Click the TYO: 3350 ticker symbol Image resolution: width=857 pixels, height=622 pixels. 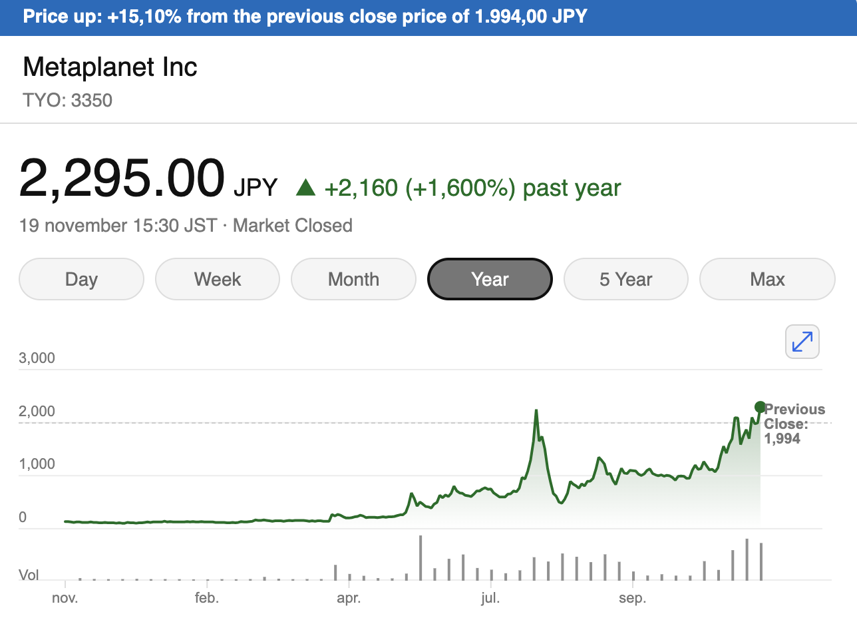67,101
